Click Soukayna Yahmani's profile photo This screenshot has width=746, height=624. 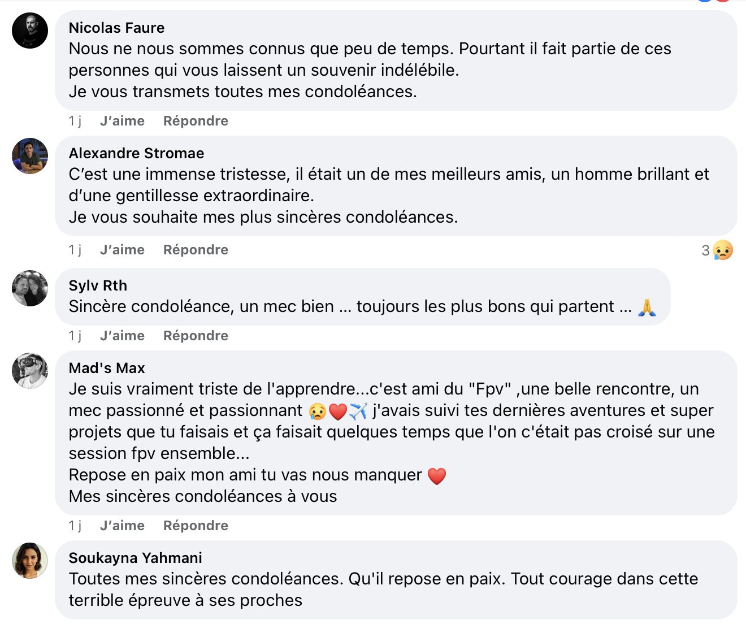tap(30, 561)
